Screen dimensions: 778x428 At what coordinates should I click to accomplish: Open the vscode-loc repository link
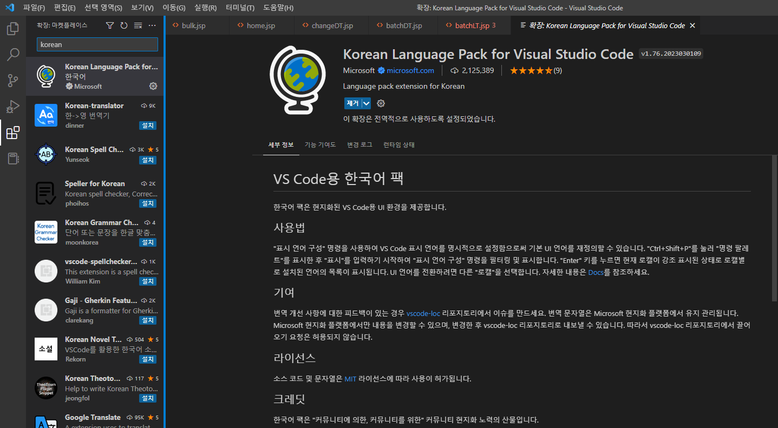423,313
